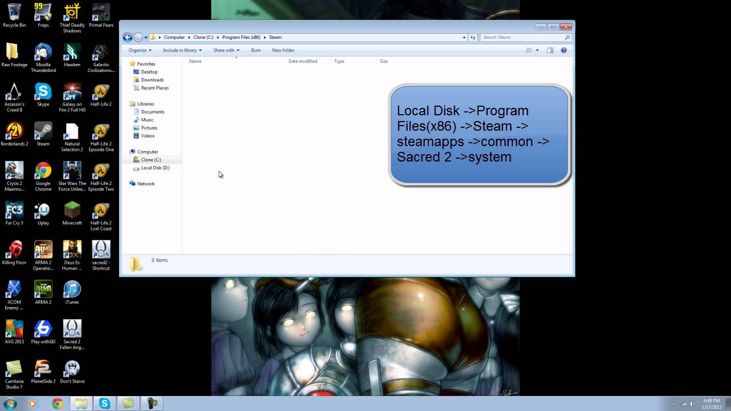Open the sacred2 - Shortcut icon
The height and width of the screenshot is (411, 731).
click(101, 256)
